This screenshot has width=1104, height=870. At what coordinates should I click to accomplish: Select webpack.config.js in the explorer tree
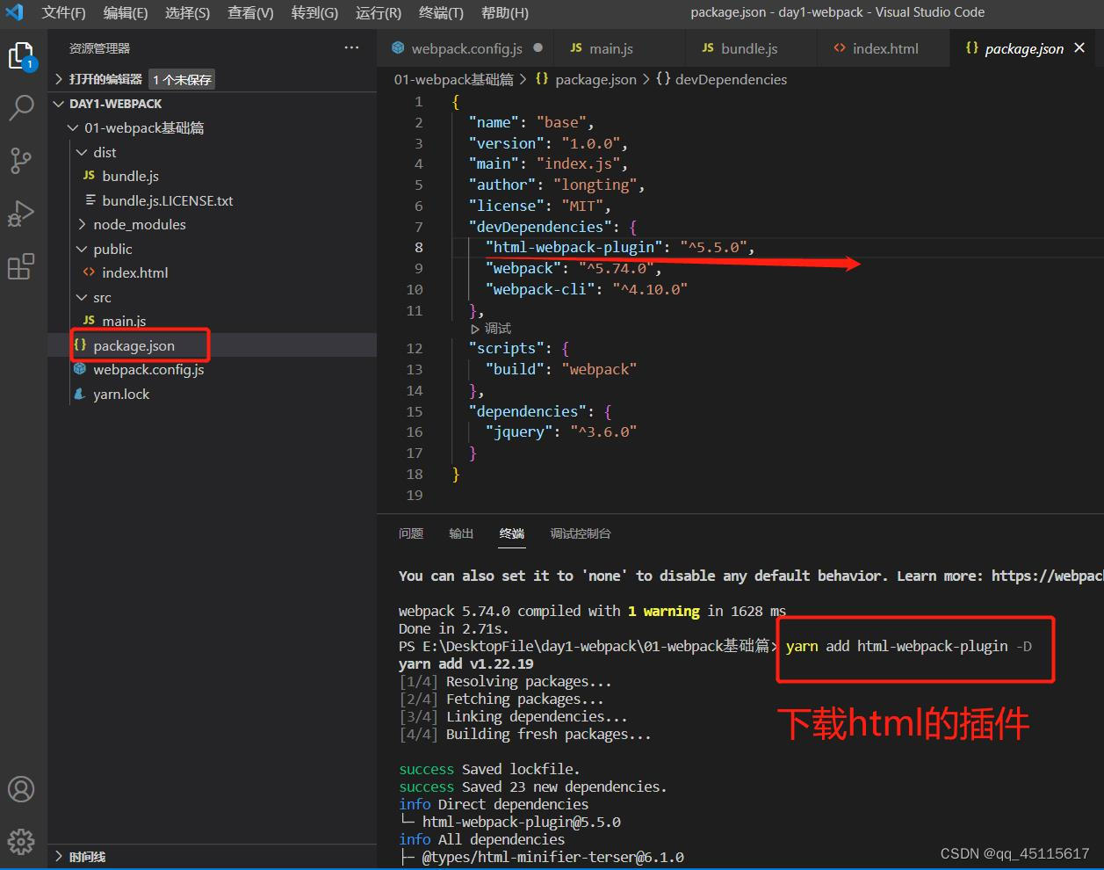coord(148,369)
